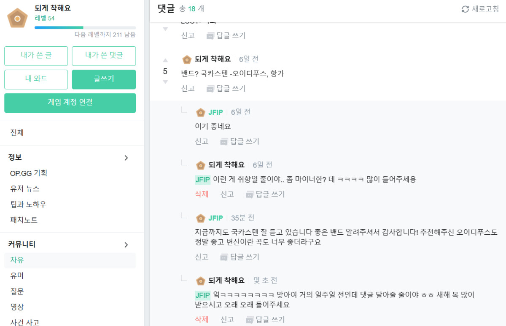Click the profile badge icon beside 레벨 54

(x=18, y=18)
